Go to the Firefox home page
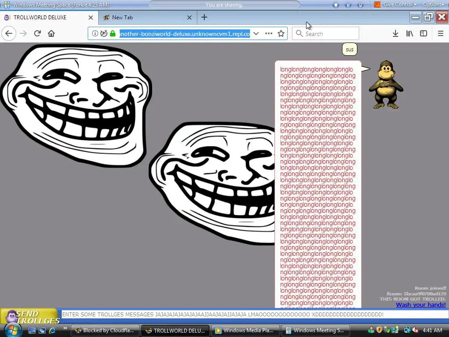Image resolution: width=449 pixels, height=337 pixels. pos(51,33)
